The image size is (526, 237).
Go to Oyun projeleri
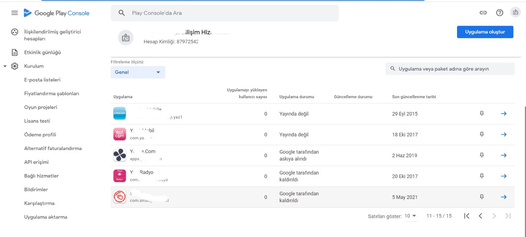pyautogui.click(x=41, y=107)
